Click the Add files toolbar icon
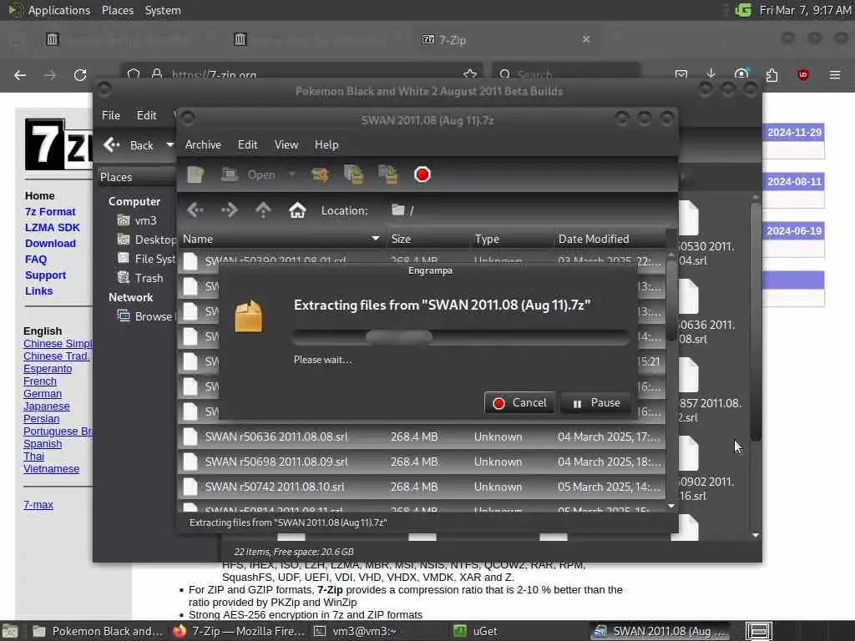Viewport: 855px width, 641px height. tap(354, 174)
